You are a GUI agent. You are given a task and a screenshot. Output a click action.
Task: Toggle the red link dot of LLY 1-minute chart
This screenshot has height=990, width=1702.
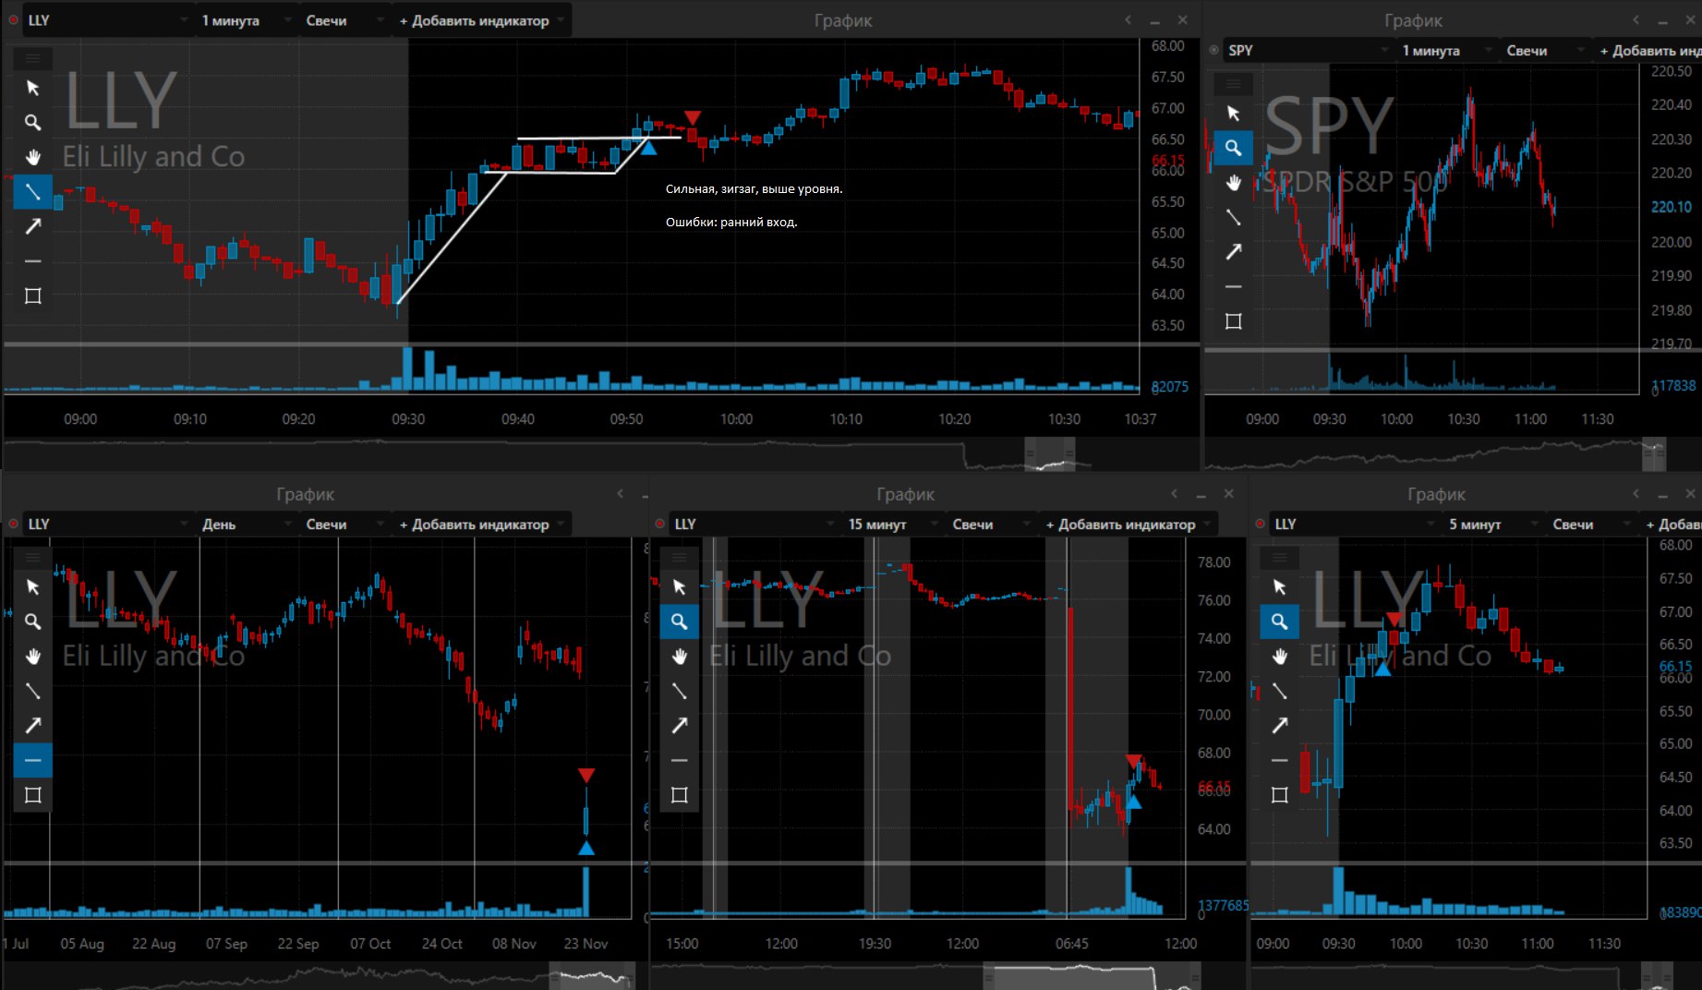(x=13, y=19)
